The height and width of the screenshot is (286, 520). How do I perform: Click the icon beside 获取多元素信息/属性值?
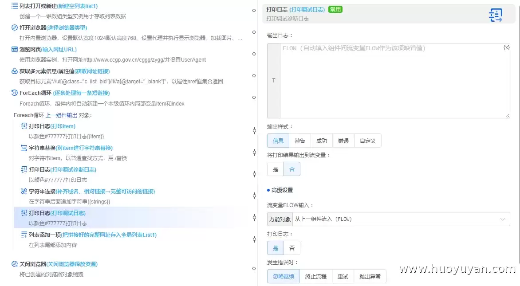15,71
